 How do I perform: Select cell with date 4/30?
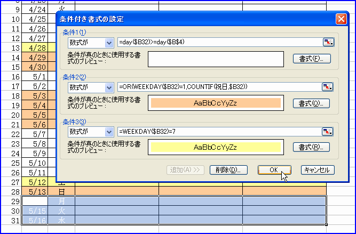35,67
